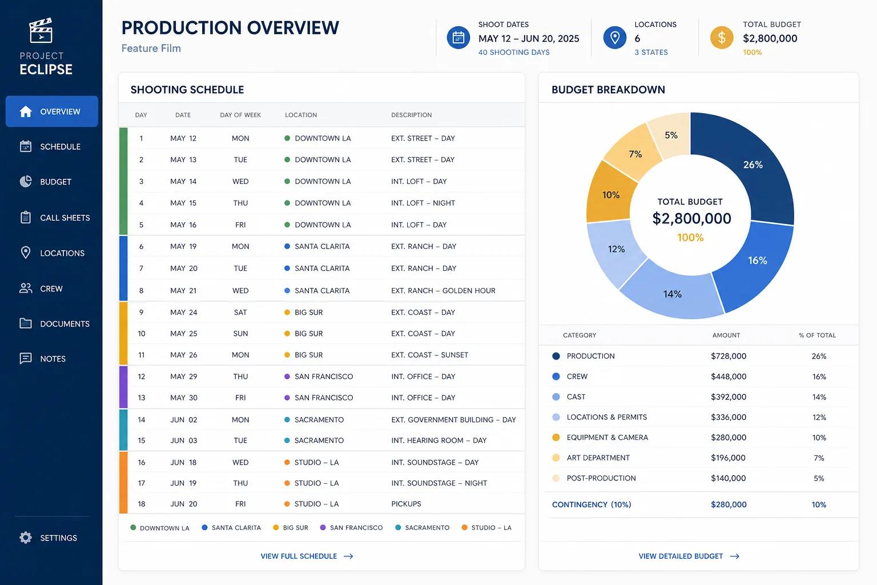The height and width of the screenshot is (585, 877).
Task: Click Downtown LA green legend dot
Action: (x=133, y=527)
